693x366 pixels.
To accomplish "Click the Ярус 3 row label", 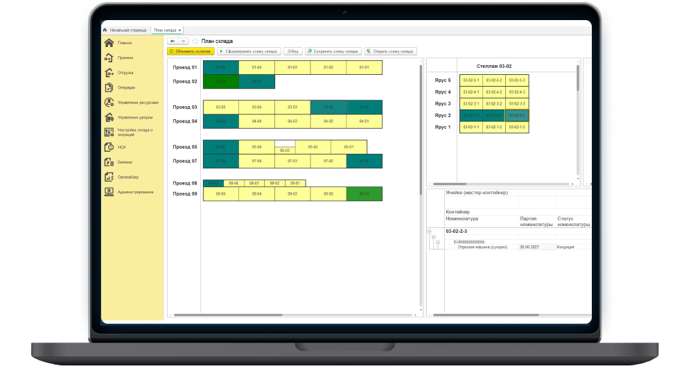I will [x=442, y=104].
